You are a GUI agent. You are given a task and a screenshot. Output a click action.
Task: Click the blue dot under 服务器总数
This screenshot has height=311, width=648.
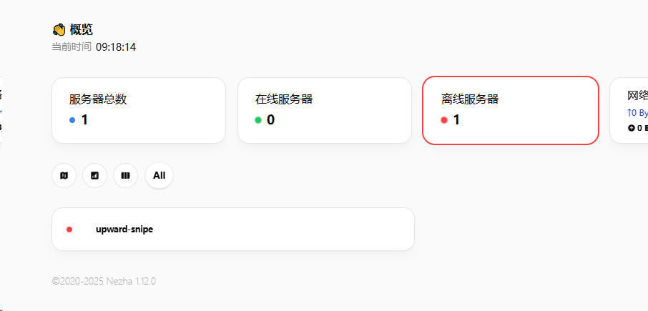pyautogui.click(x=72, y=120)
